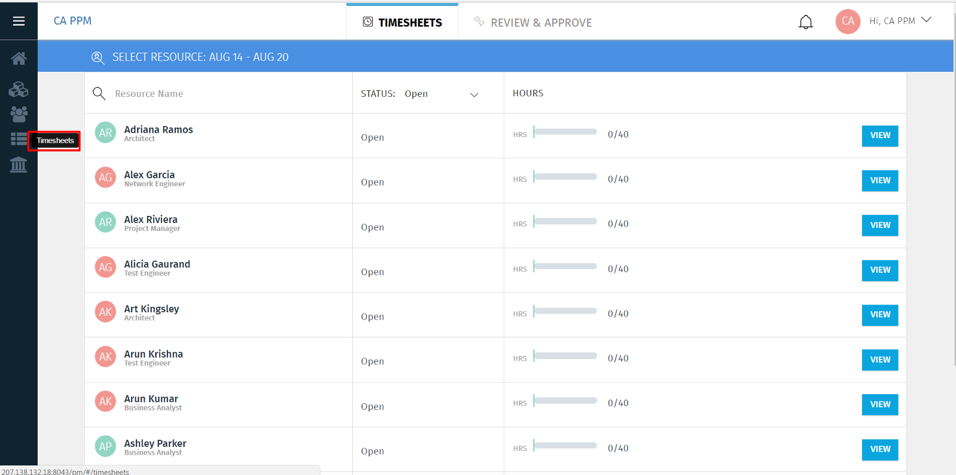Select the name Alex Garcia
This screenshot has height=475, width=956.
pos(150,175)
